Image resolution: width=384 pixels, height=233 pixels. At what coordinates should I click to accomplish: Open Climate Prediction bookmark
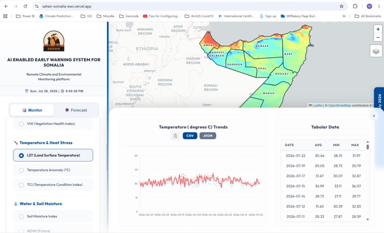click(56, 16)
